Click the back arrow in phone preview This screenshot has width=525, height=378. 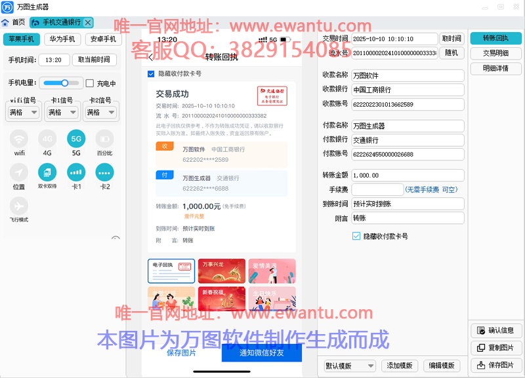(x=151, y=57)
